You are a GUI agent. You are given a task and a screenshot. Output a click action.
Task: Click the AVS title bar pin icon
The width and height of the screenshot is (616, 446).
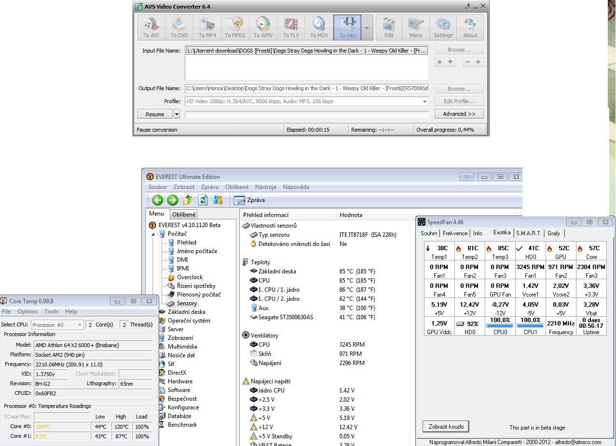coord(468,6)
